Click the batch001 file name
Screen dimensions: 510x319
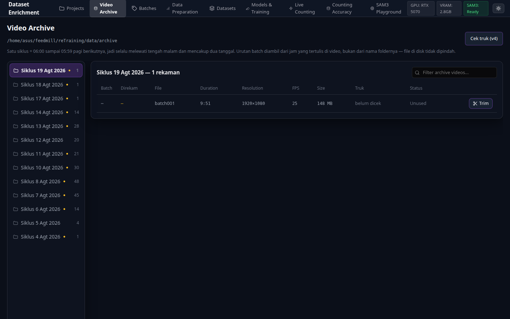click(165, 103)
